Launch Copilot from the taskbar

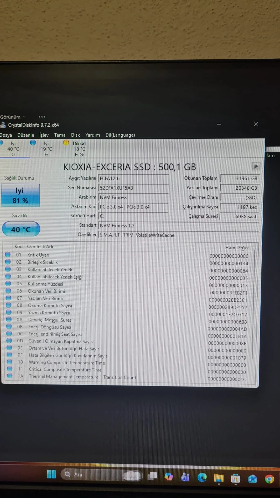pos(169,477)
